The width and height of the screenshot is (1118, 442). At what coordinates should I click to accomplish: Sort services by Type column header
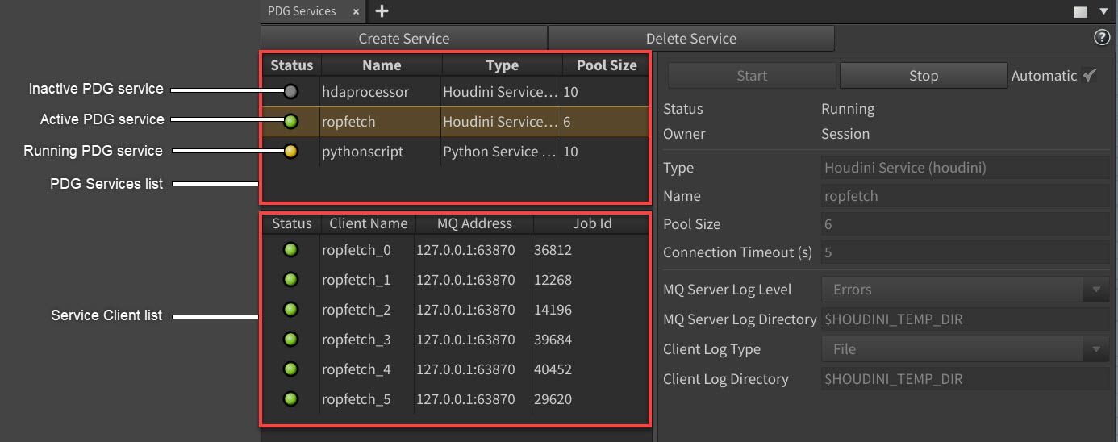[503, 65]
